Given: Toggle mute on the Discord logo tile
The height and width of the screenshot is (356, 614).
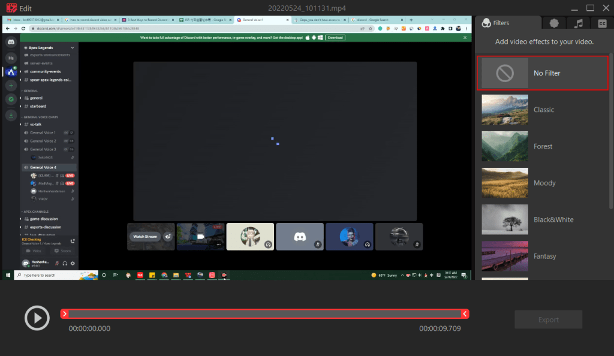Looking at the screenshot, I should click(318, 245).
